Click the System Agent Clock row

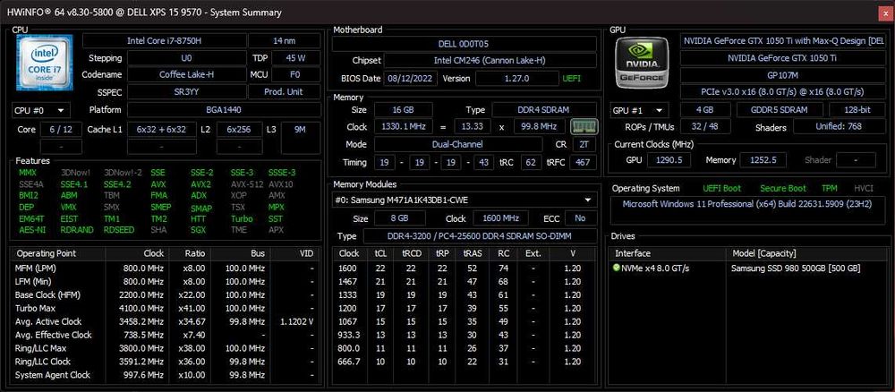[165, 375]
